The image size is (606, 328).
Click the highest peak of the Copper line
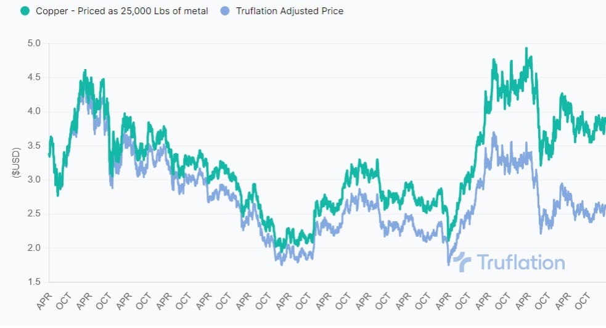coord(526,48)
